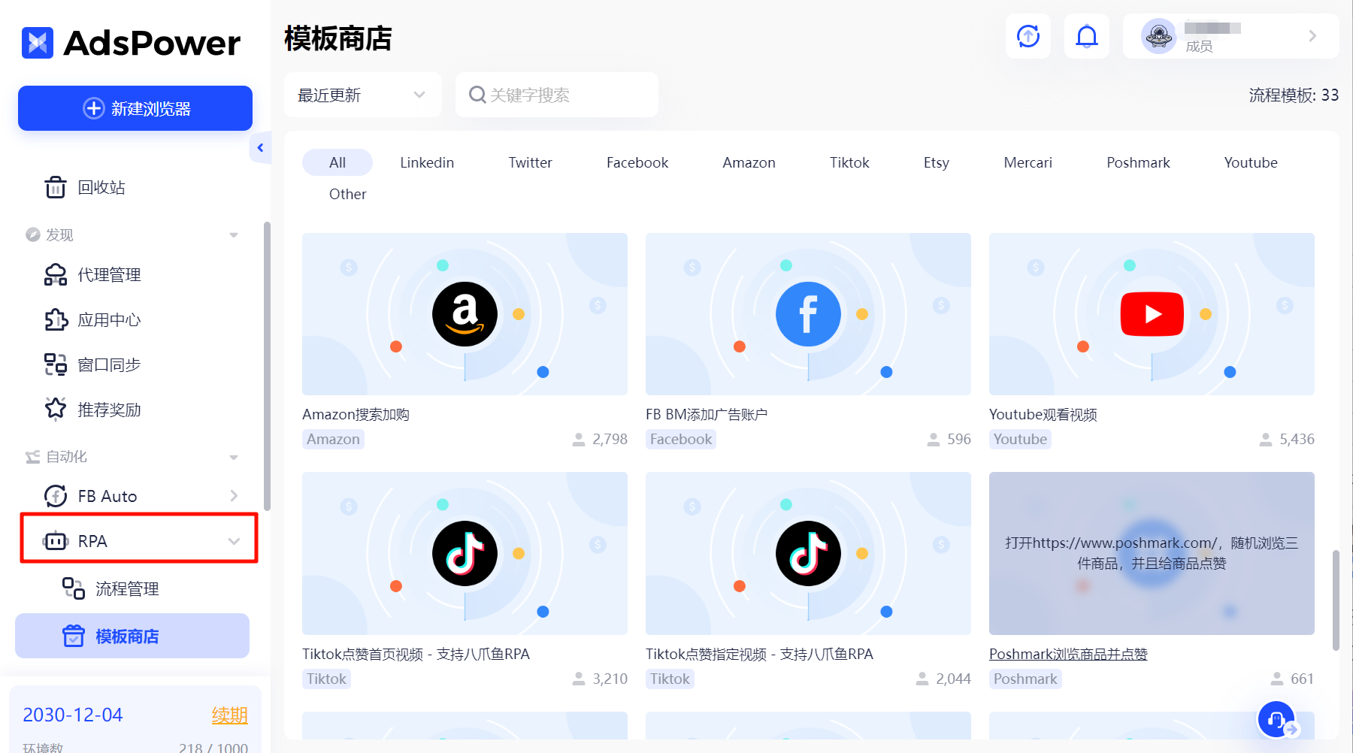This screenshot has height=753, width=1353.
Task: Select the Tiktok category tab
Action: pyautogui.click(x=849, y=162)
